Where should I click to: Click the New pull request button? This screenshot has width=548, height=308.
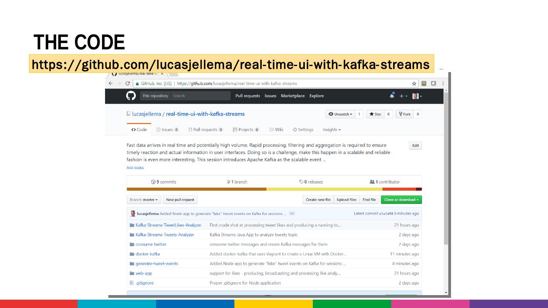pyautogui.click(x=180, y=200)
